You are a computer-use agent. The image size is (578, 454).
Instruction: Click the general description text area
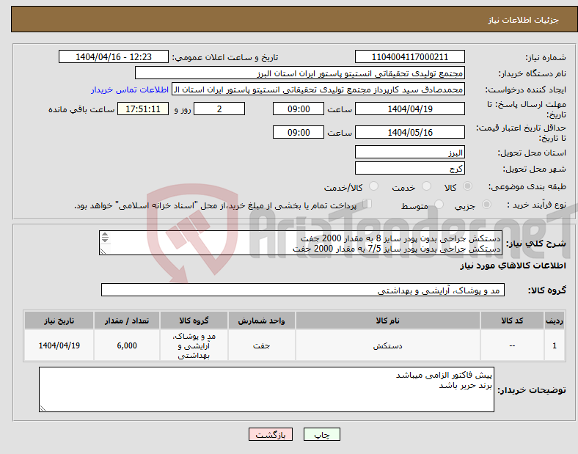point(301,243)
